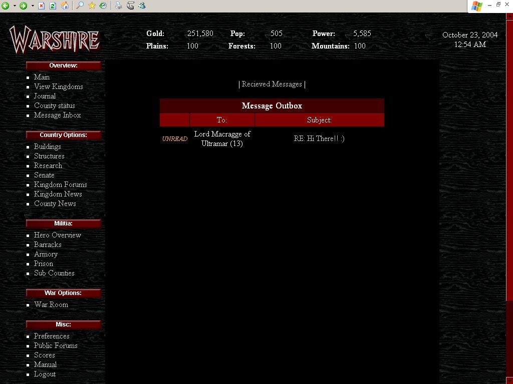Image resolution: width=513 pixels, height=384 pixels.
Task: Launch the Messenger toolbar icon
Action: pos(142,6)
